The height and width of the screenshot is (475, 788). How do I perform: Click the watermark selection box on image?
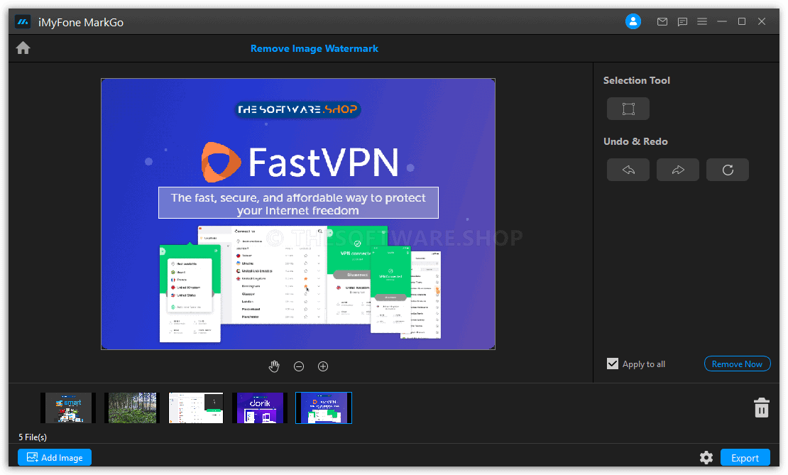298,203
